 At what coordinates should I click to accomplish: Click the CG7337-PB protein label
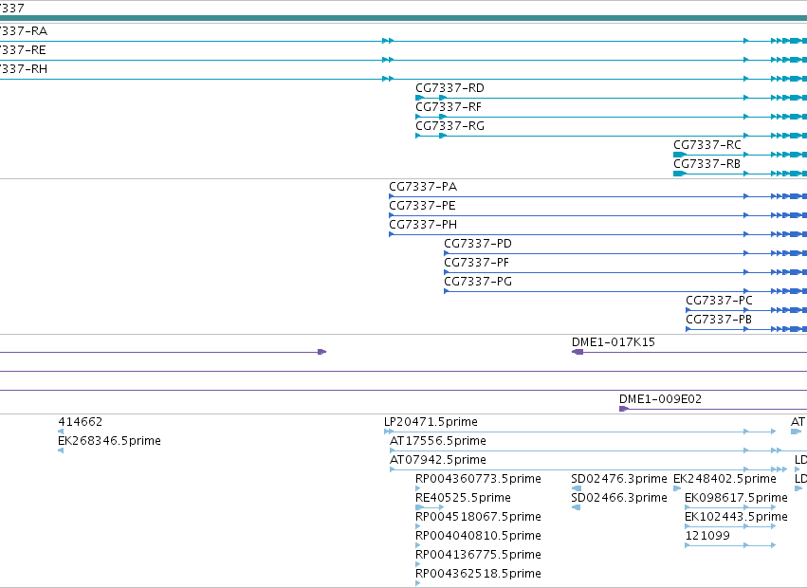719,320
